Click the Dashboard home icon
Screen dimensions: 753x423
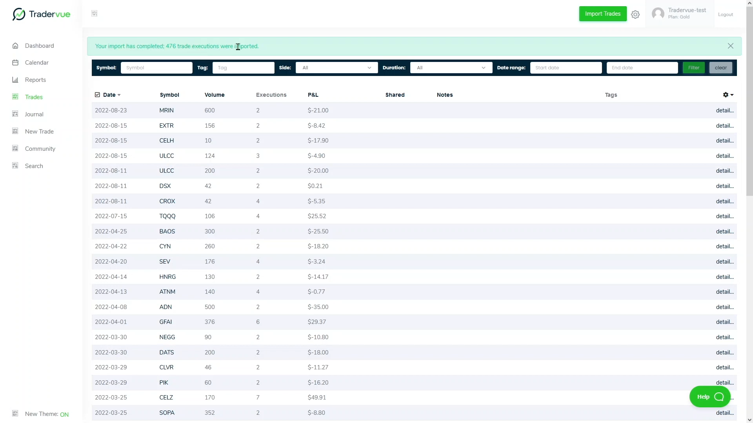coord(15,46)
